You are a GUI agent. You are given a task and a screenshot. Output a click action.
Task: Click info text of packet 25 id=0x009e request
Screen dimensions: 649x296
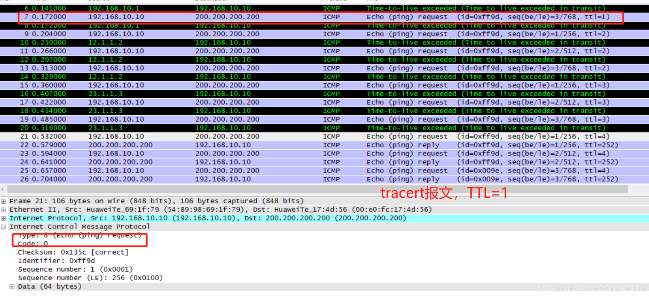(x=488, y=171)
